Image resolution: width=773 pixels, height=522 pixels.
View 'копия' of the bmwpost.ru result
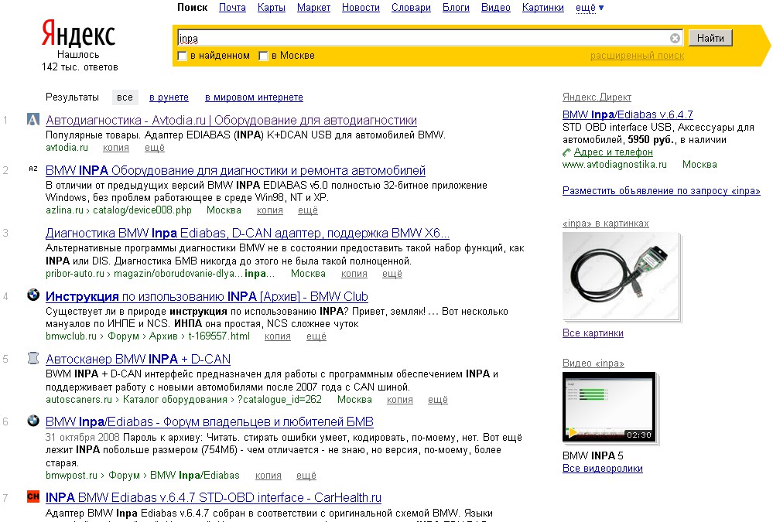[x=268, y=475]
